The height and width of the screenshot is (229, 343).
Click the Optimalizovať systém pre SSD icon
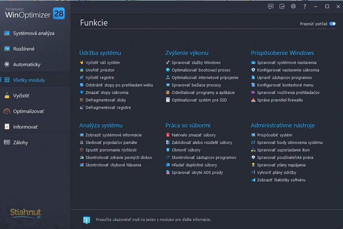[168, 100]
